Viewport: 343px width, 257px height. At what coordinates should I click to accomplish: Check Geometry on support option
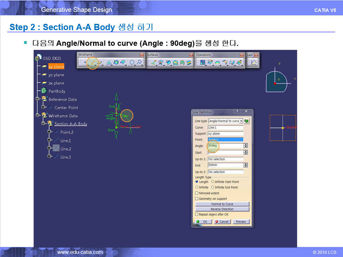point(197,199)
